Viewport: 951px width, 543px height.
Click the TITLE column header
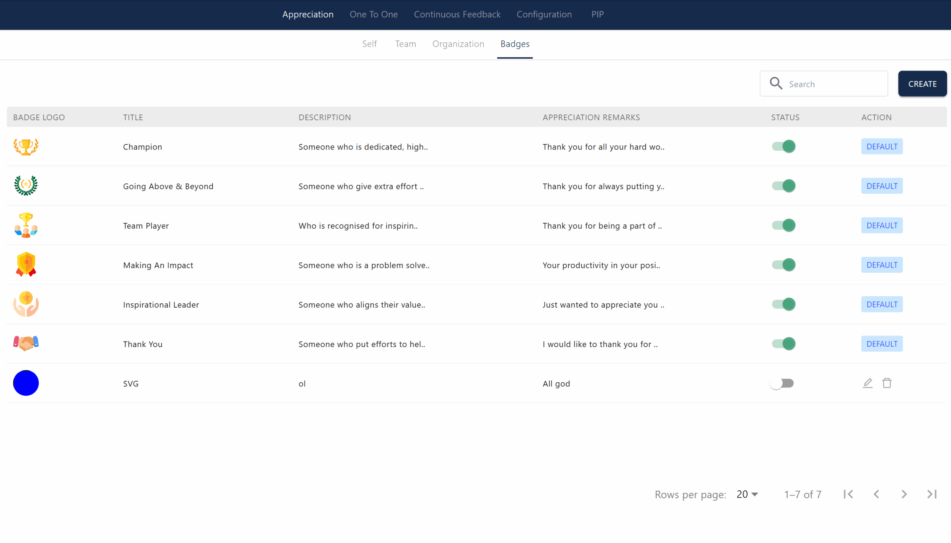pyautogui.click(x=133, y=117)
